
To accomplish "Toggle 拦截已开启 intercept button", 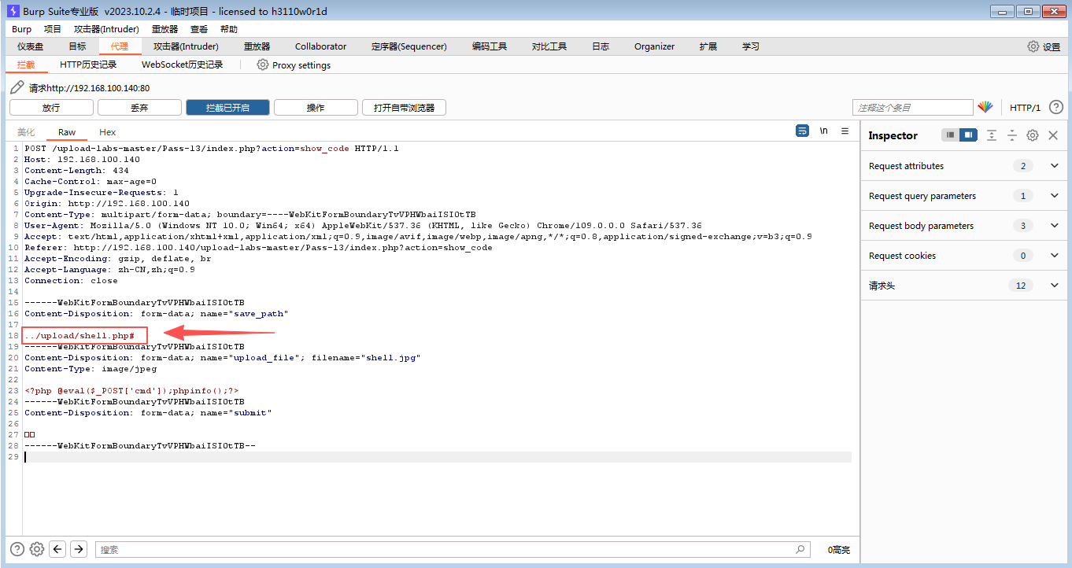I will (x=227, y=107).
